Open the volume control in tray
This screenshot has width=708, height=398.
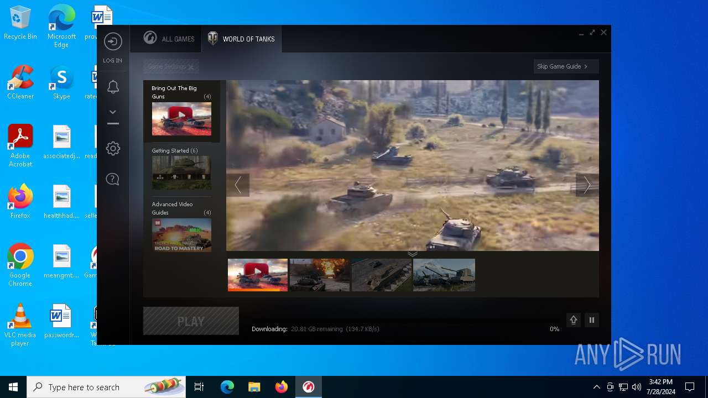point(637,387)
